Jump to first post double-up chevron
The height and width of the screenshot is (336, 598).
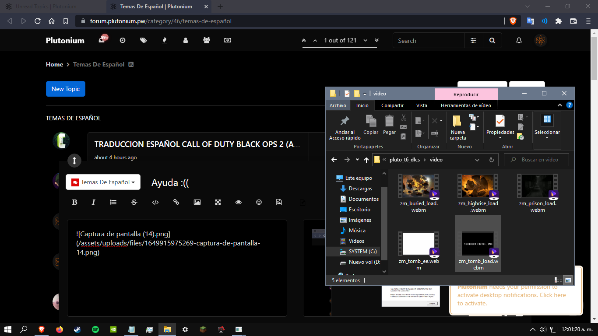tap(304, 40)
